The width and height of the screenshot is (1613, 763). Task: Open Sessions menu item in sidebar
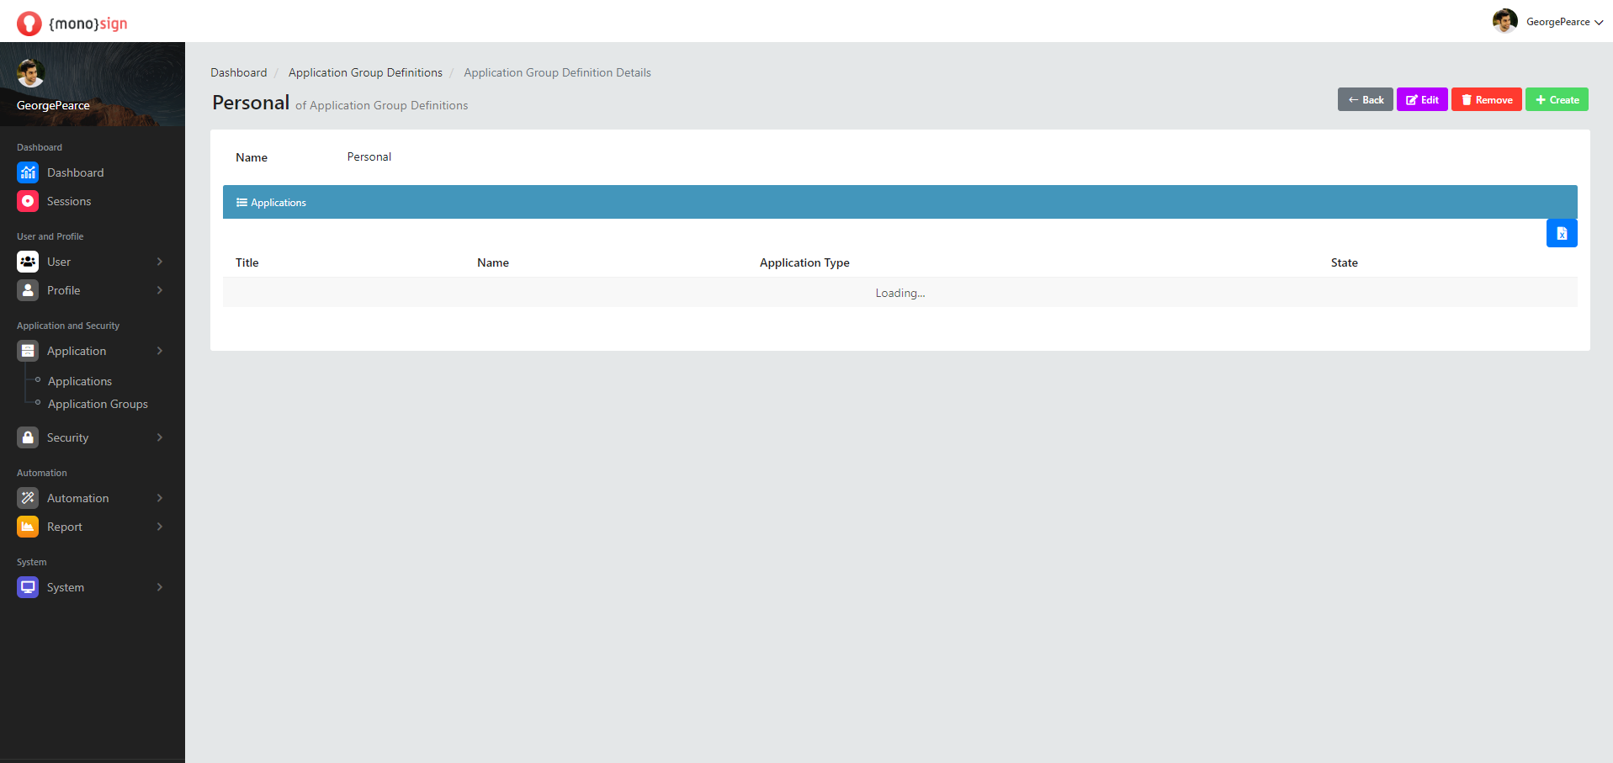[69, 201]
